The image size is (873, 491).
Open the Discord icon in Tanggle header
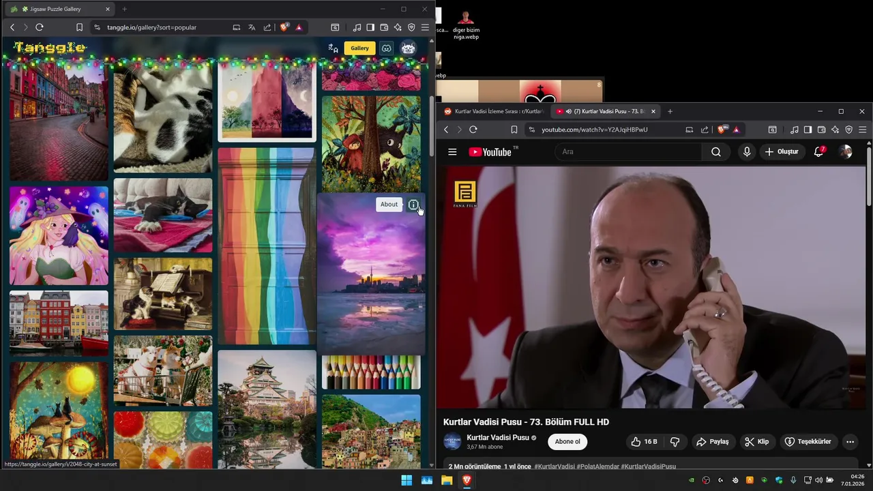coord(387,48)
